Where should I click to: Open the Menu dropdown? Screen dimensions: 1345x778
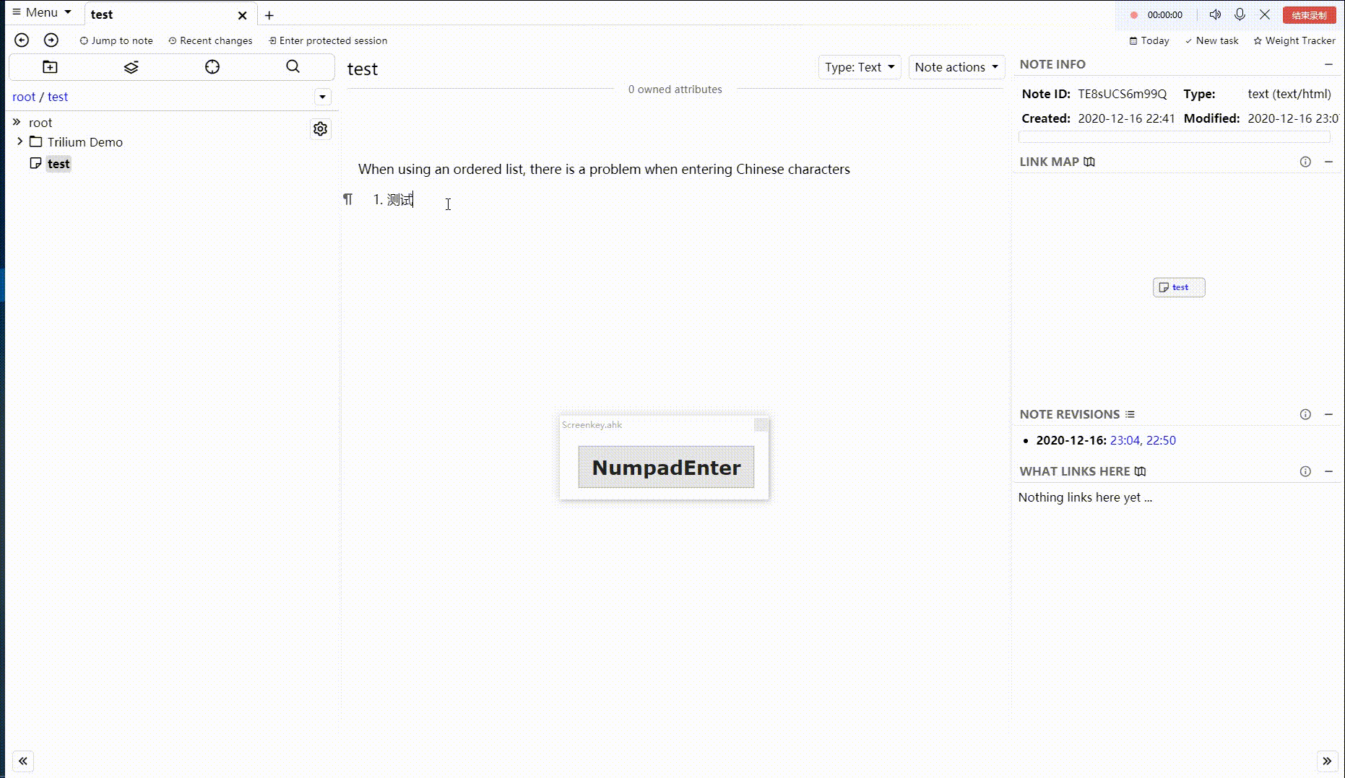tap(41, 12)
